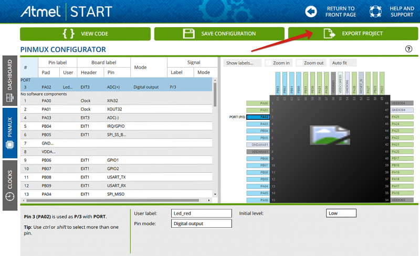420x256 pixels.
Task: Select row 13 PA04 SPI_MISO
Action: (x=116, y=194)
